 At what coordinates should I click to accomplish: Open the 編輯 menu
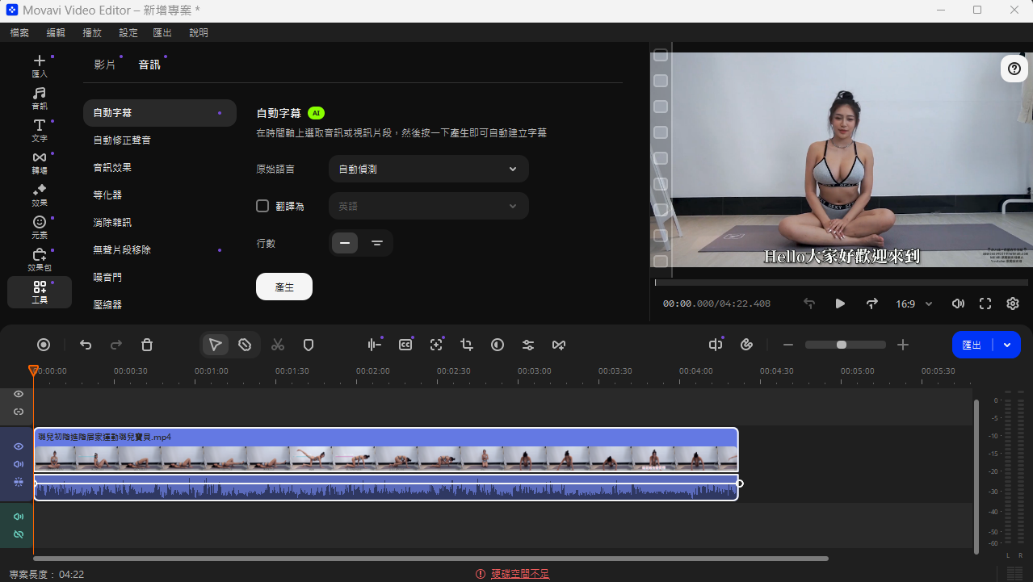(56, 33)
